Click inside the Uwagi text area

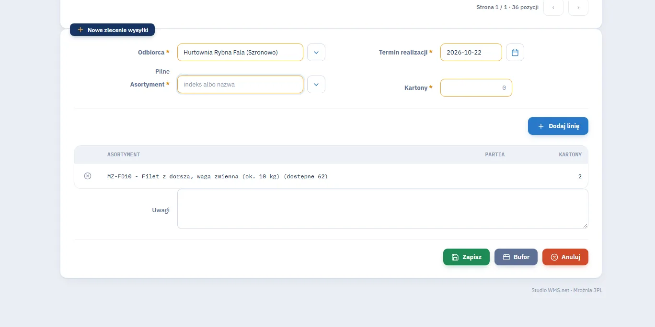[x=383, y=209]
